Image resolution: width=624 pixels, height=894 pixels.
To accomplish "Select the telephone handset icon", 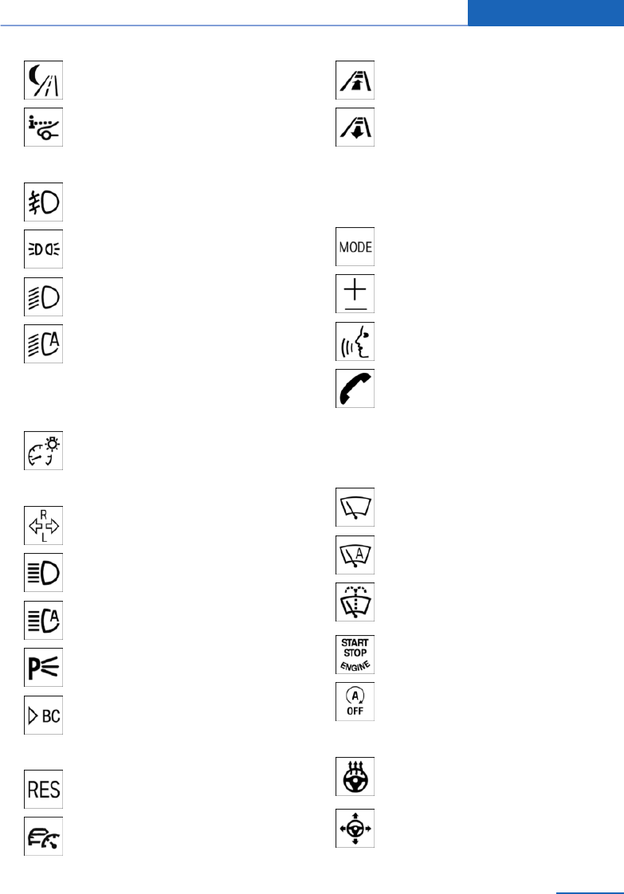I will click(x=355, y=388).
